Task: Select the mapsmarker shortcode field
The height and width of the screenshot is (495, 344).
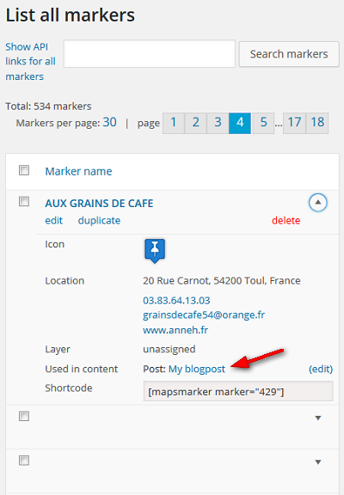Action: click(238, 391)
